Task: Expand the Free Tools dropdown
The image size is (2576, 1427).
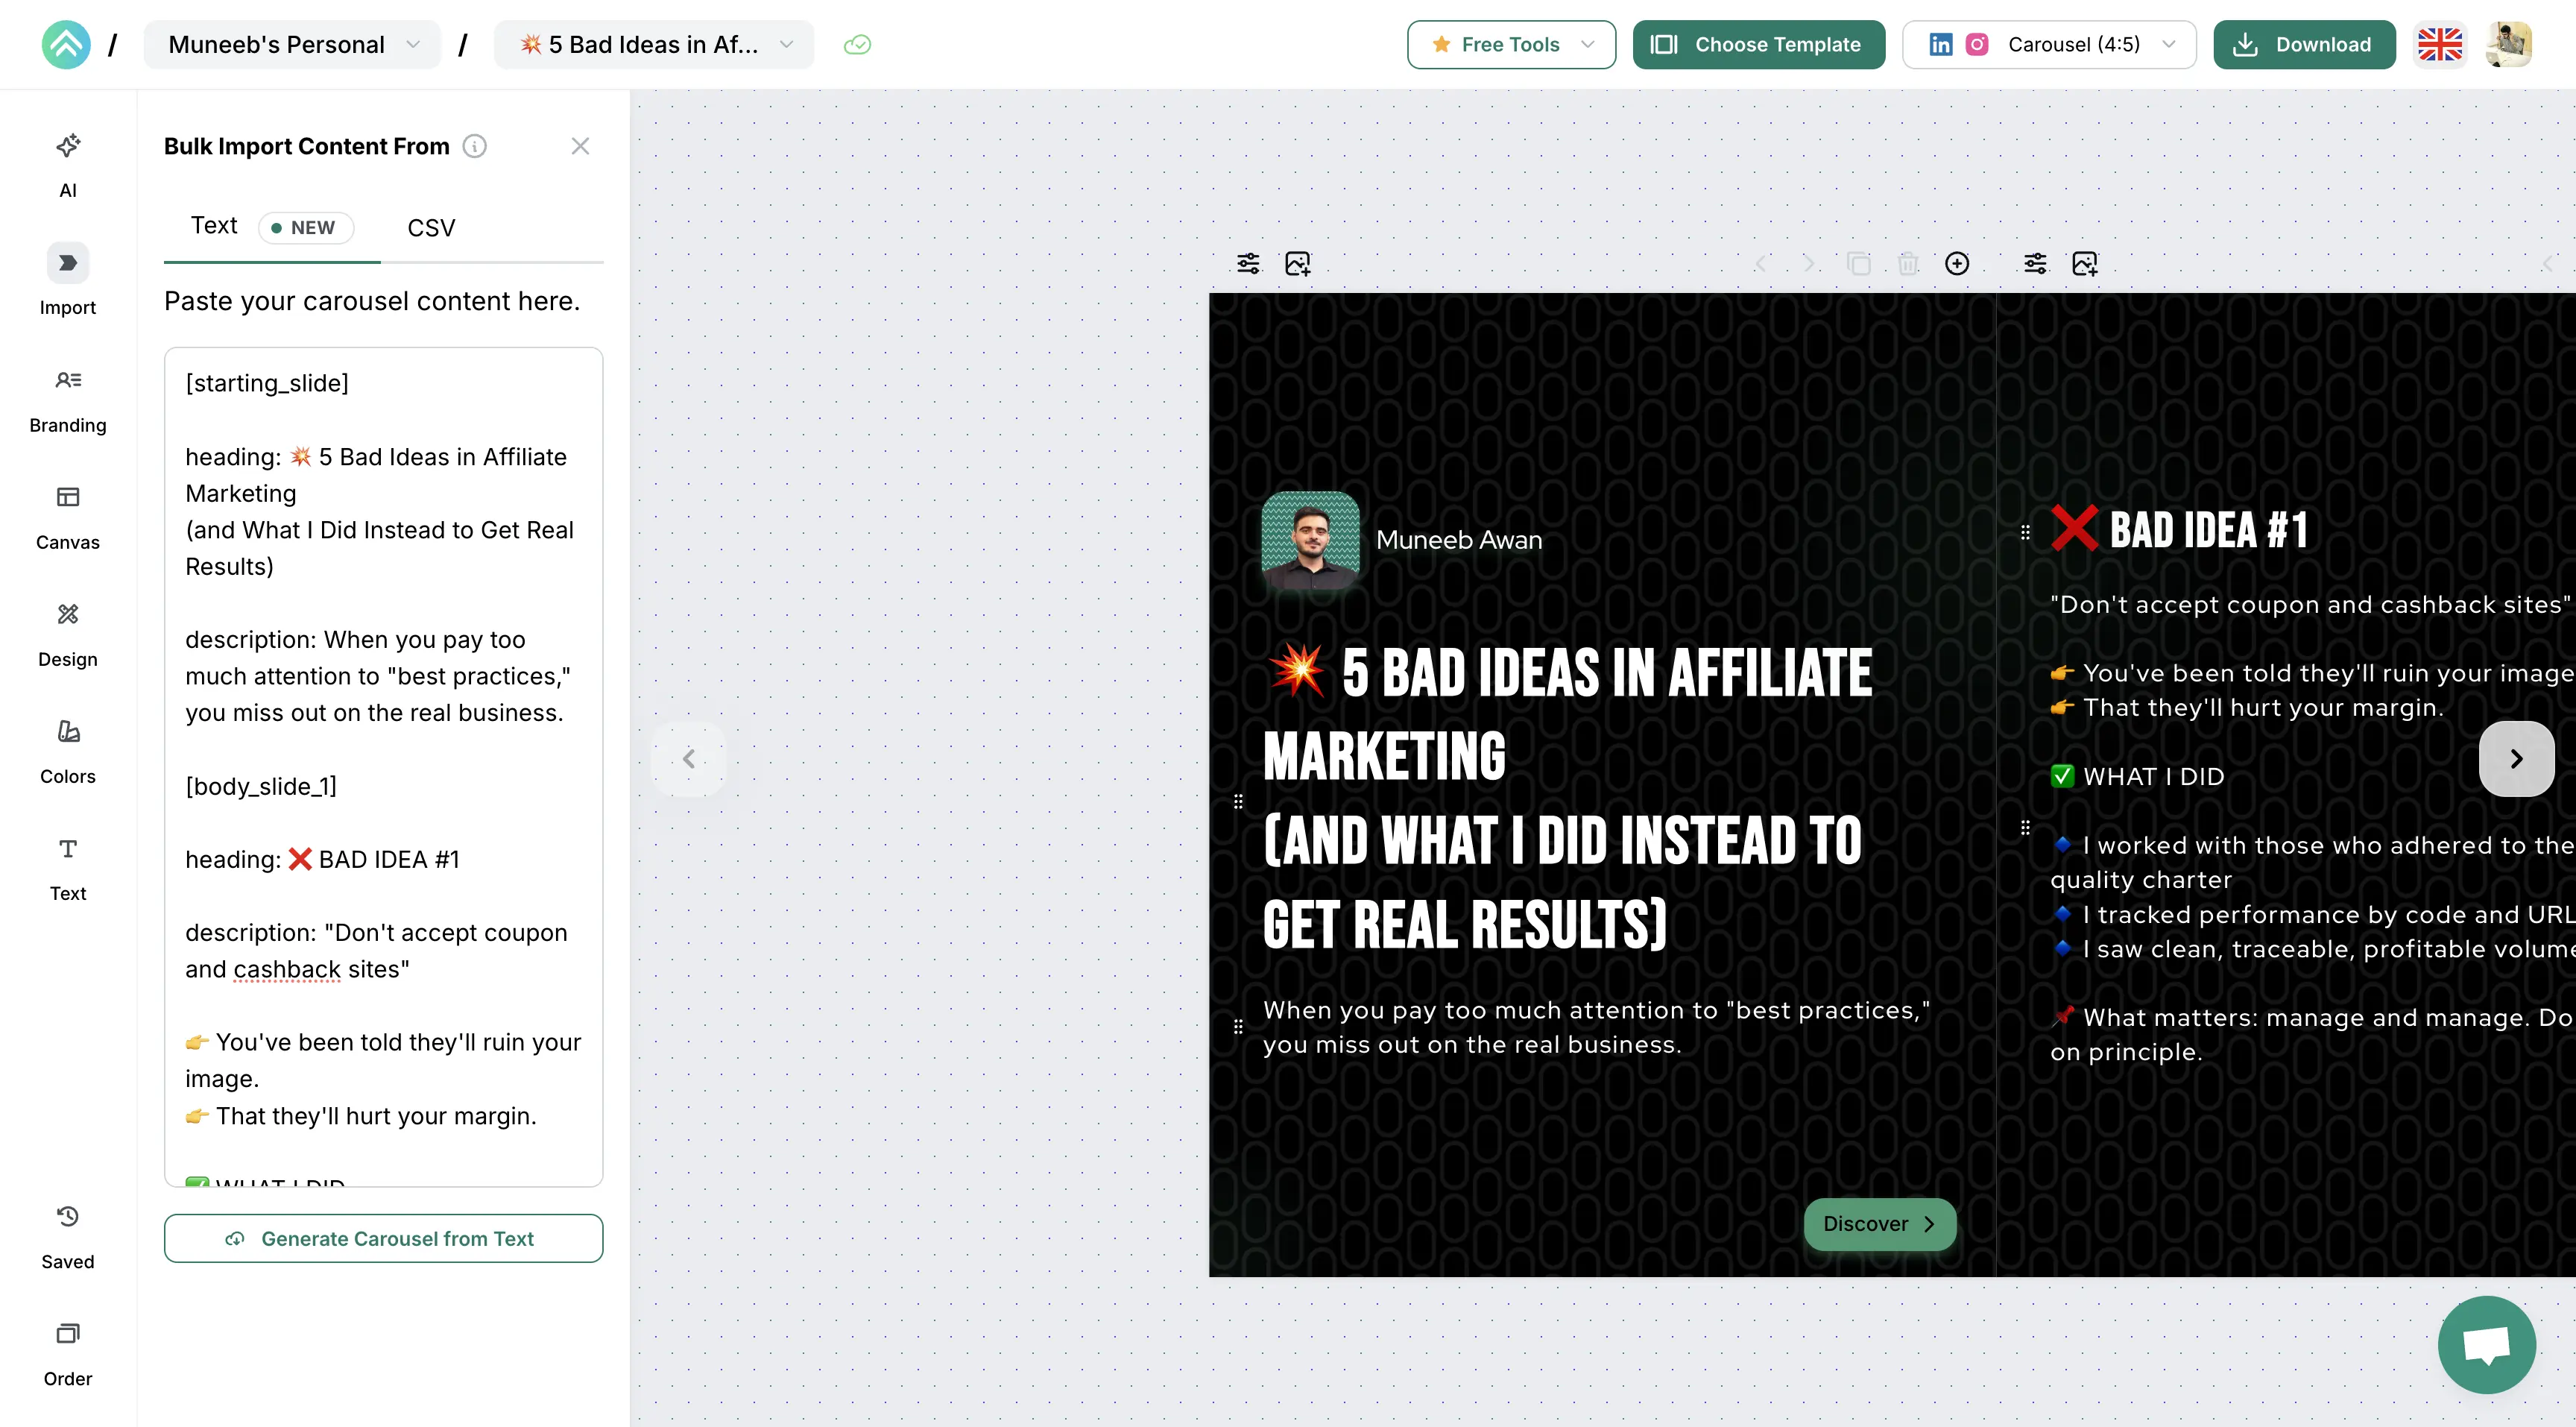Action: point(1511,45)
